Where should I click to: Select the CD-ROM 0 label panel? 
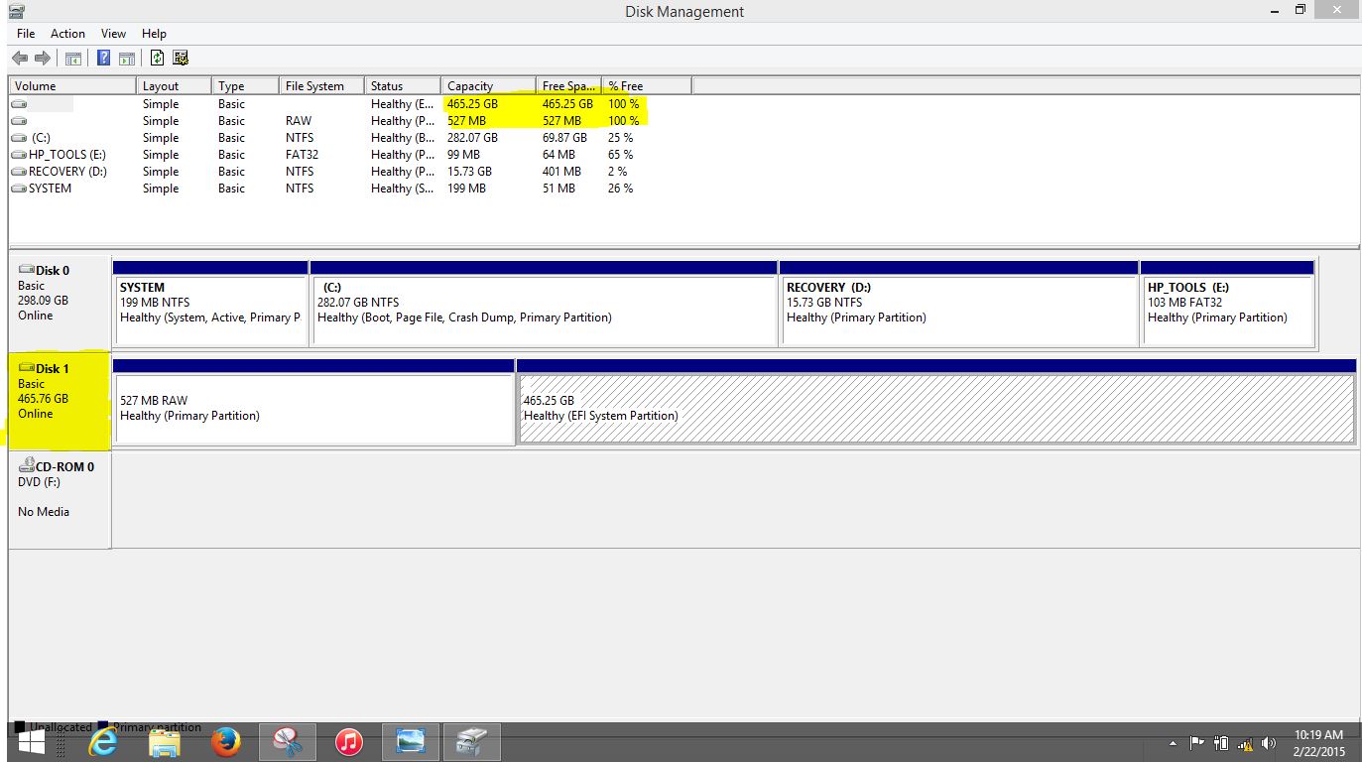click(60, 498)
